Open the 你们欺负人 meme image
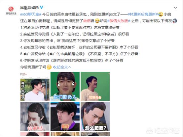Screen dimensions: 183x137 65,86
